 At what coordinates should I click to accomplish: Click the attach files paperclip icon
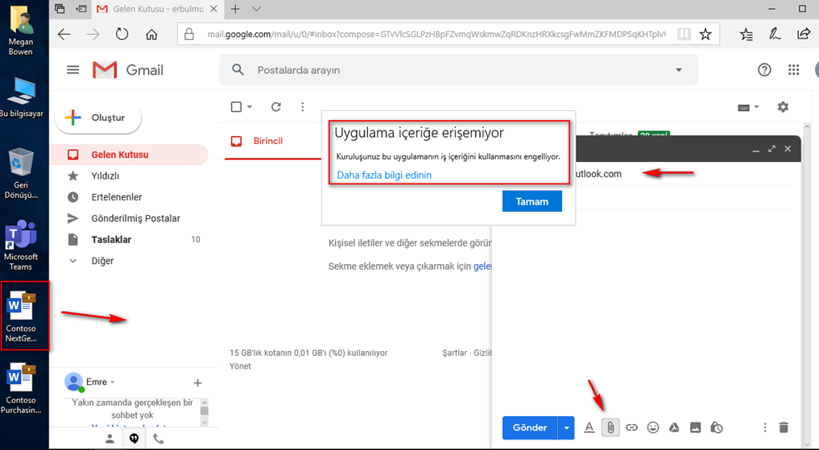pos(610,427)
